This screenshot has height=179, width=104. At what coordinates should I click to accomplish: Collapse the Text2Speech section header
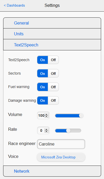pos(52,45)
